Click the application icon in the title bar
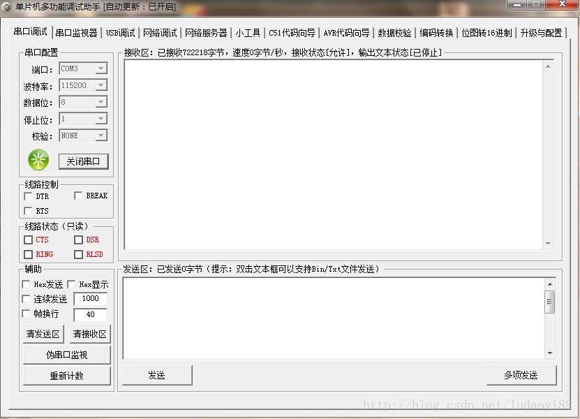Viewport: 580px width, 419px height. coord(7,6)
